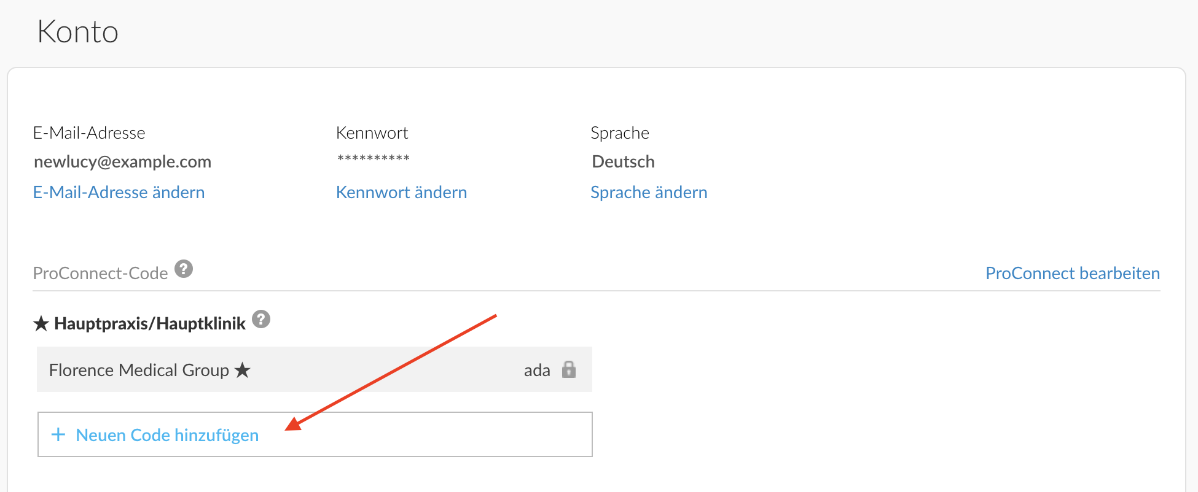Click the E-Mail-Adresse label
The height and width of the screenshot is (492, 1198).
pos(89,133)
